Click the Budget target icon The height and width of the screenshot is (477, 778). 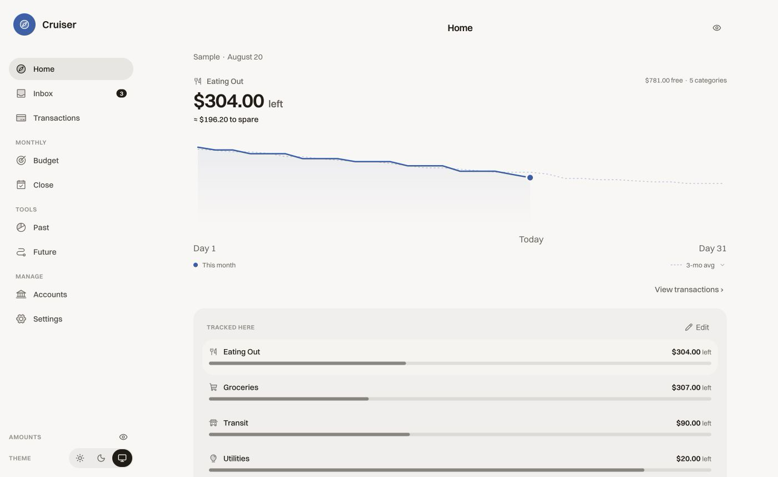tap(21, 161)
